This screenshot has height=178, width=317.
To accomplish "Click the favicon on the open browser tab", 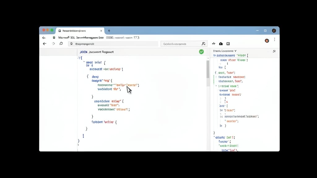I will (60, 31).
